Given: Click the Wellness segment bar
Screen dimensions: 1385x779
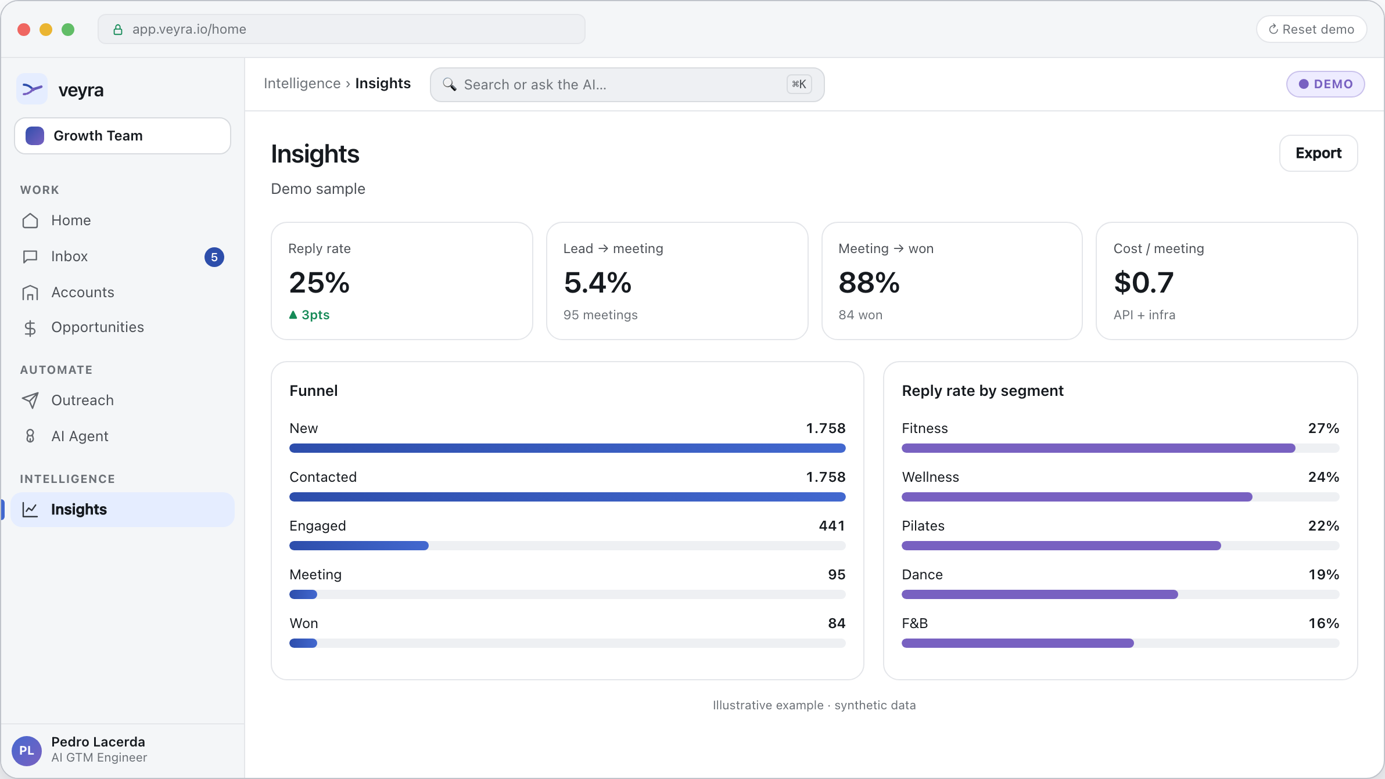Looking at the screenshot, I should click(x=1121, y=497).
